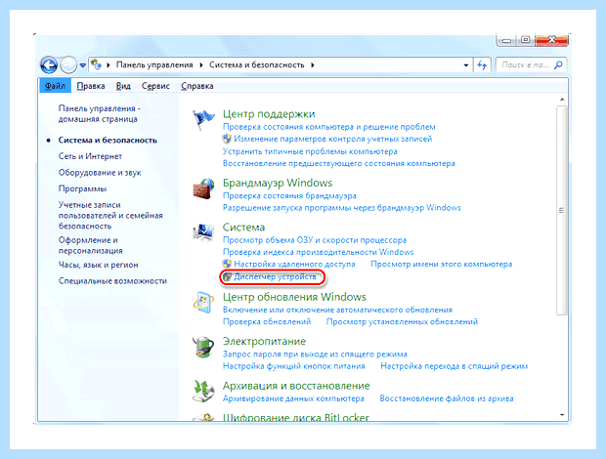Click Восстановление файлов из архива
Viewport: 606px width, 459px height.
(x=447, y=398)
